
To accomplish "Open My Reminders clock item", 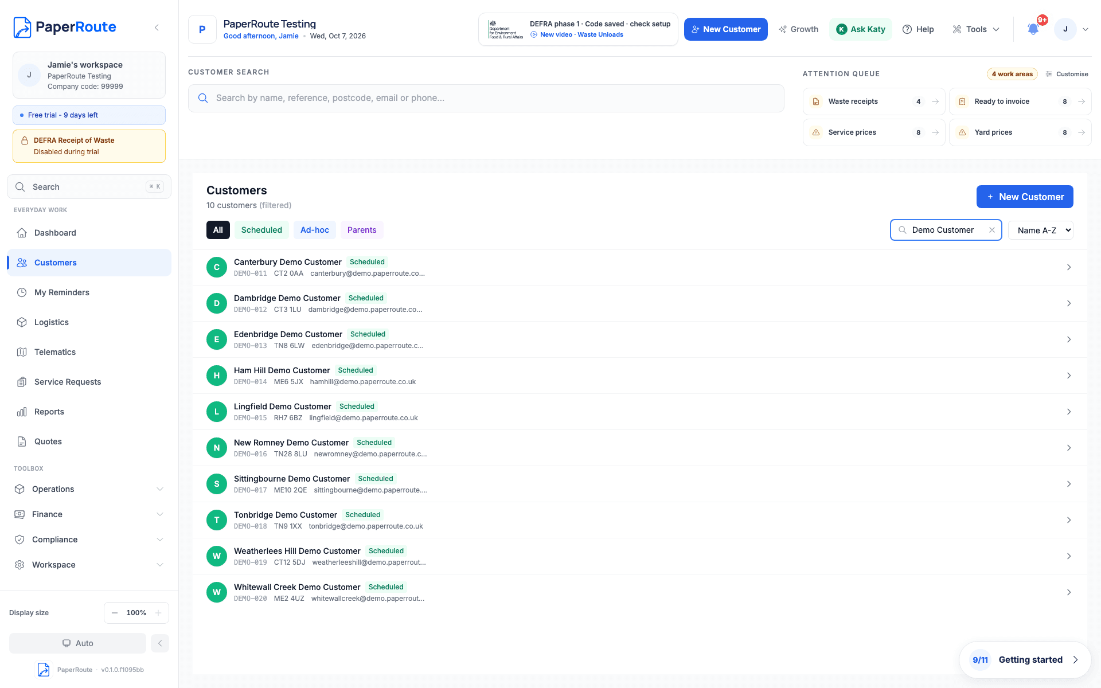I will pos(89,292).
